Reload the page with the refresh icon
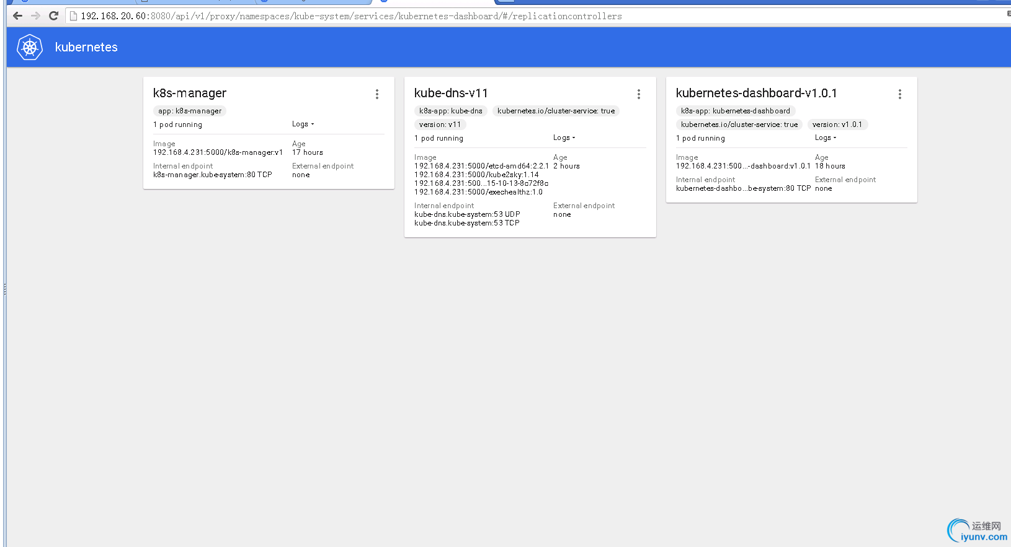The height and width of the screenshot is (547, 1011). pos(53,16)
